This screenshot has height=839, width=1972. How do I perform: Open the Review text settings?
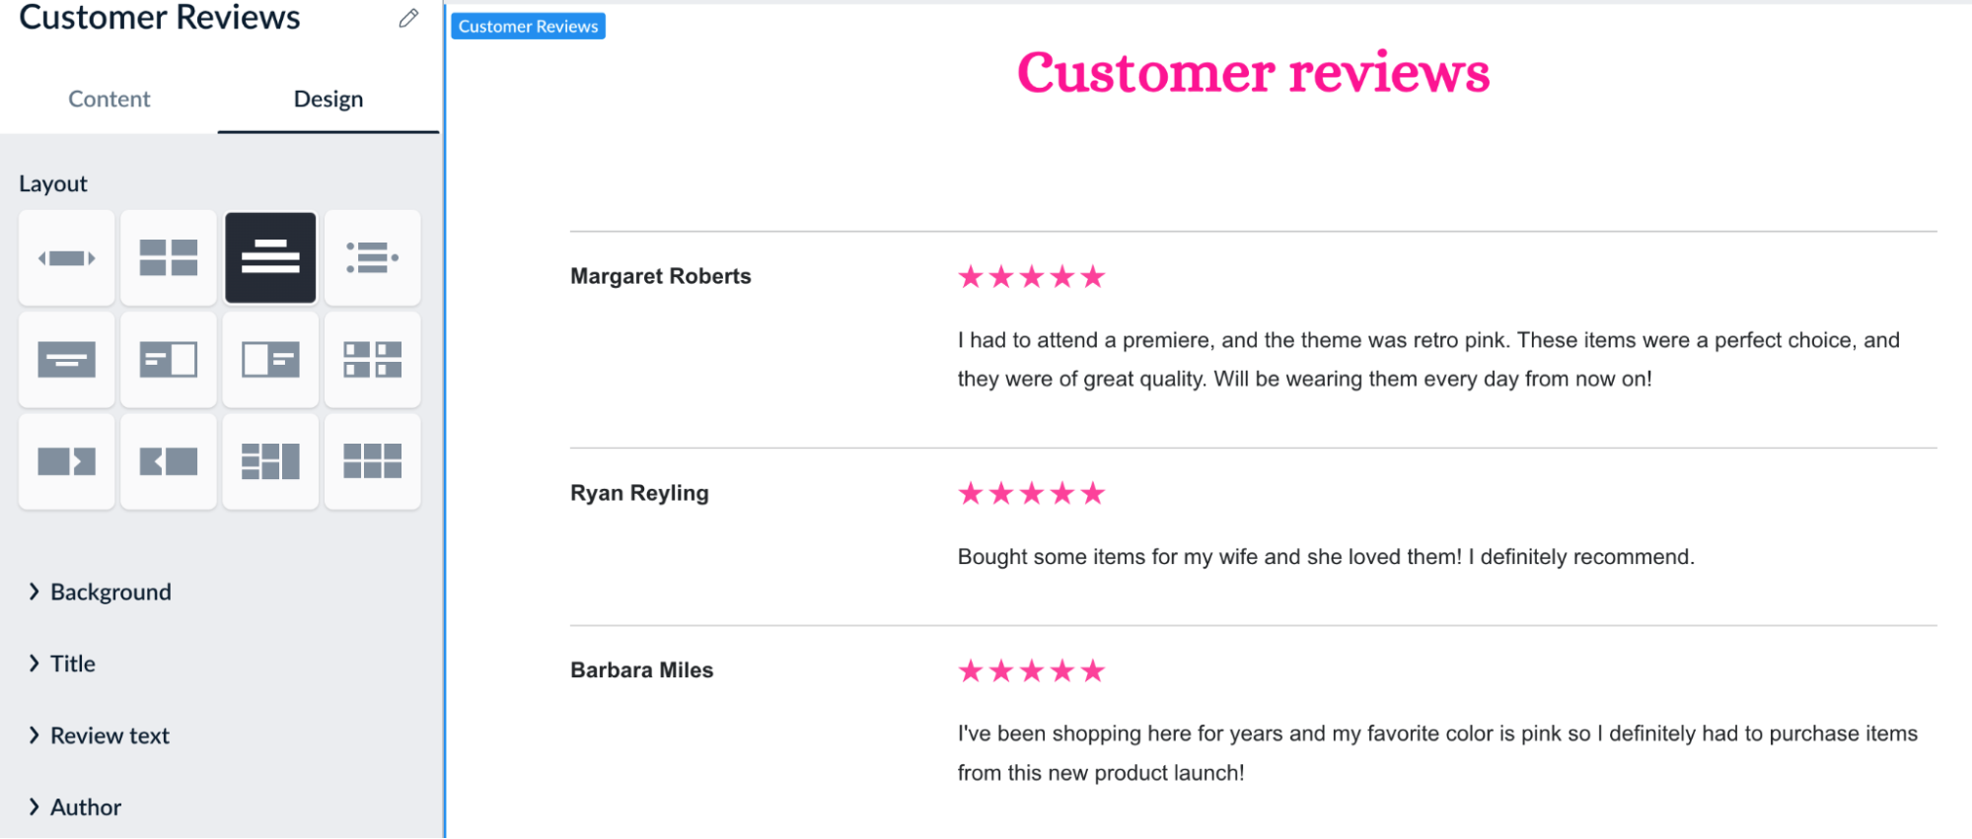(109, 734)
